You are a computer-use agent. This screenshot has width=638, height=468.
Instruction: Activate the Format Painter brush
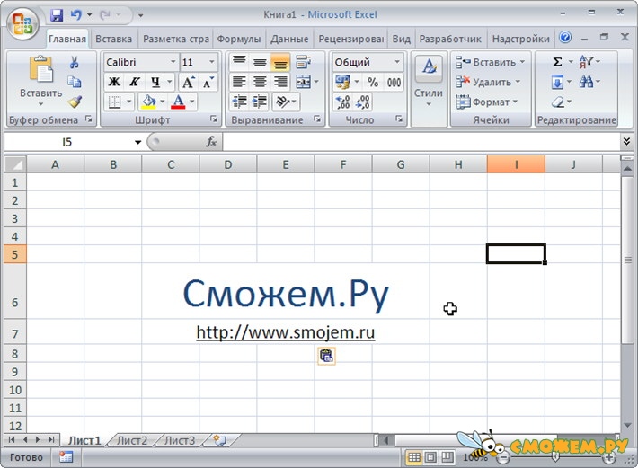tap(75, 102)
